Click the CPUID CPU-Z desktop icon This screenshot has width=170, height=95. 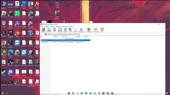[x=17, y=24]
